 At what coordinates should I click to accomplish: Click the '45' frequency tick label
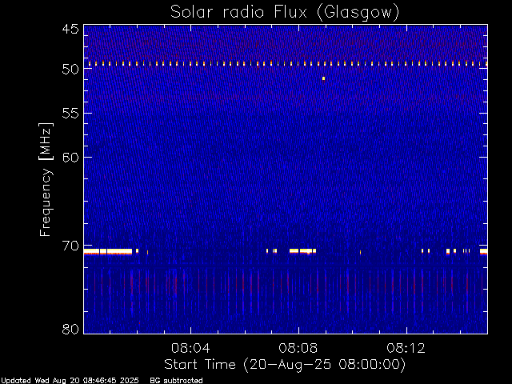pos(70,30)
